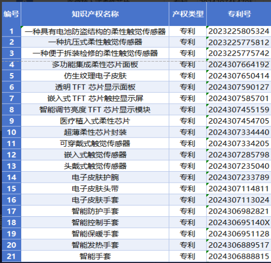Click patent number 2024307334205 cell
The width and height of the screenshot is (271, 263).
pos(239,144)
